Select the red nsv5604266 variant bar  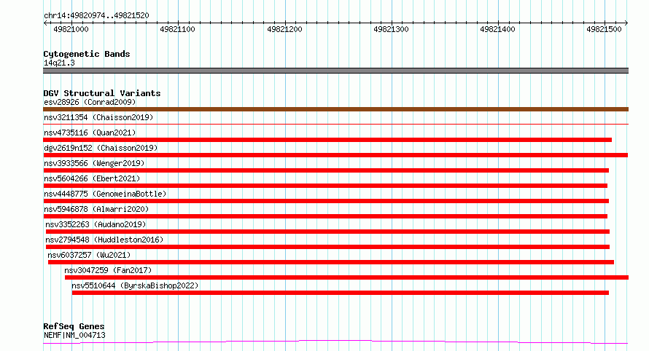click(x=325, y=186)
